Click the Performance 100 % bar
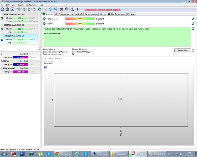The height and width of the screenshot is (157, 197). click(80, 19)
